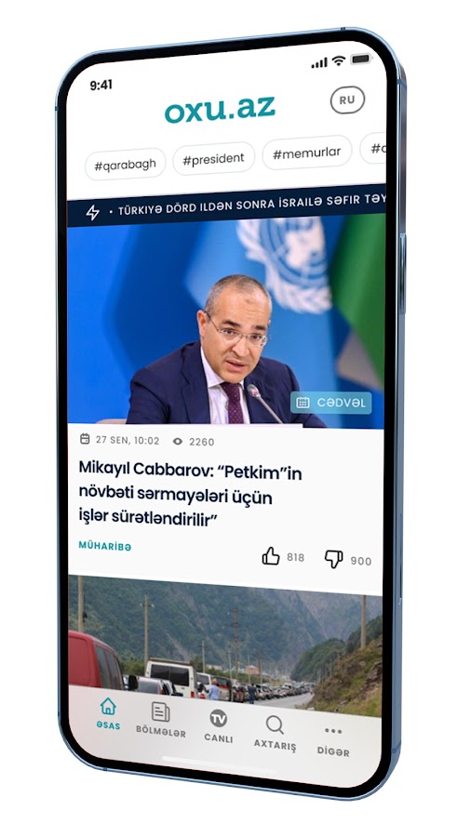Tap the lightning bolt breaking news icon
471x837 pixels.
[x=92, y=212]
